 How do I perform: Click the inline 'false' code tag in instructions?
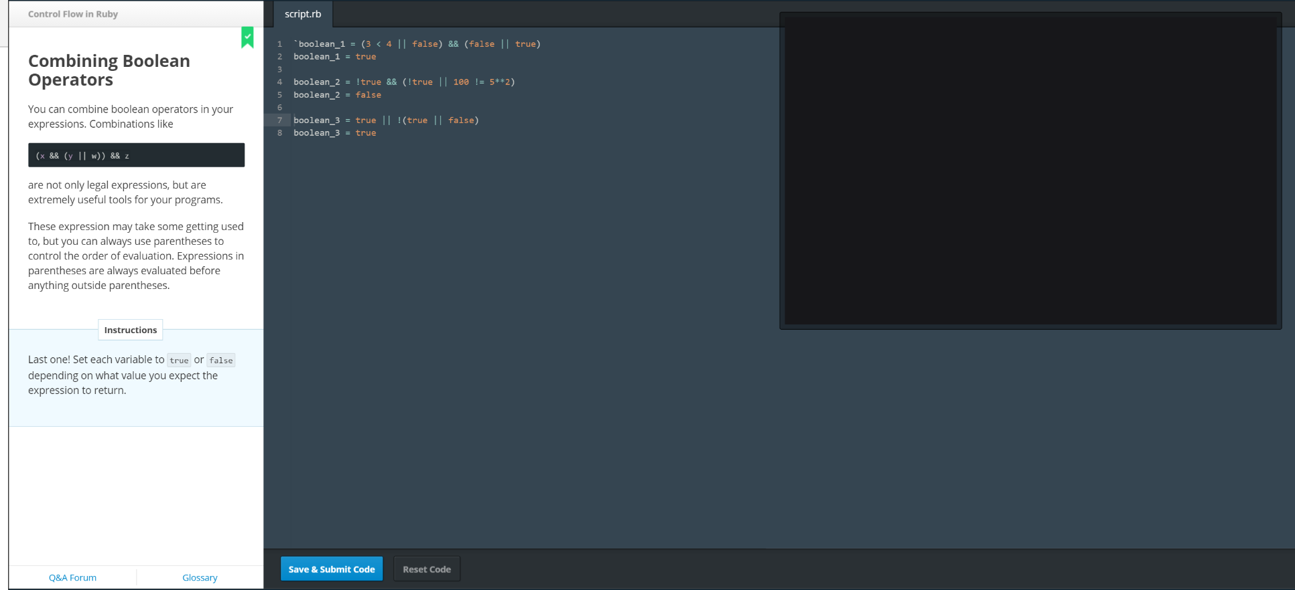[x=221, y=361]
